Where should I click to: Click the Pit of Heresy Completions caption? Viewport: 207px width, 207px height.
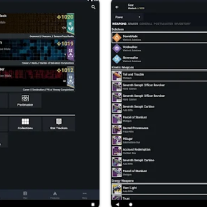pos(48,90)
